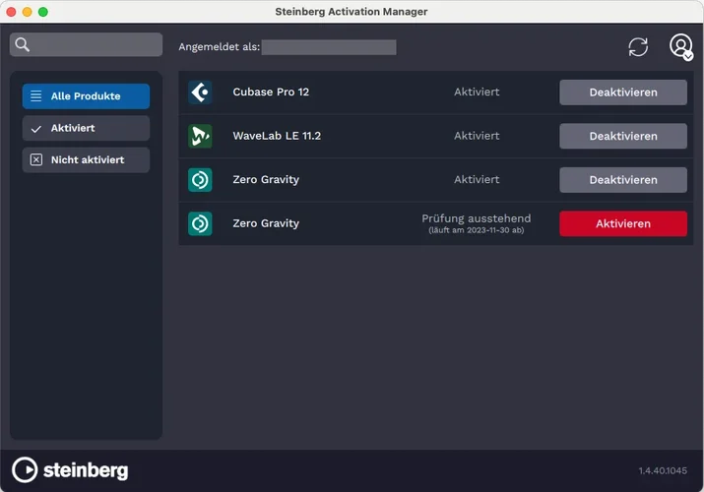Click the activated Zero Gravity product icon
Image resolution: width=704 pixels, height=492 pixels.
[200, 180]
